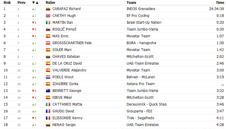Click the Netherlands flag beside POELS Wout

[48, 77]
